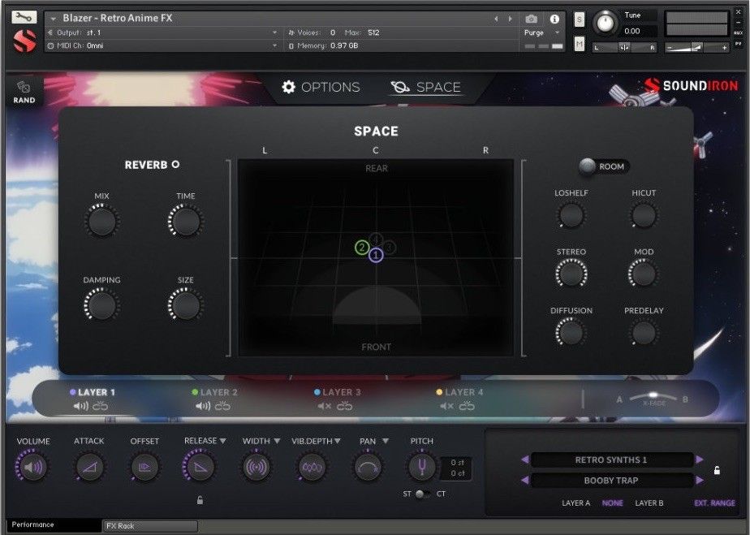Open the wrench instrument settings icon

pos(24,17)
